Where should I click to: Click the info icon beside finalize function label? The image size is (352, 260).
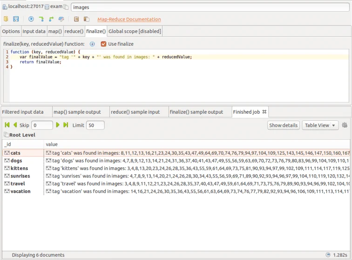click(x=92, y=44)
